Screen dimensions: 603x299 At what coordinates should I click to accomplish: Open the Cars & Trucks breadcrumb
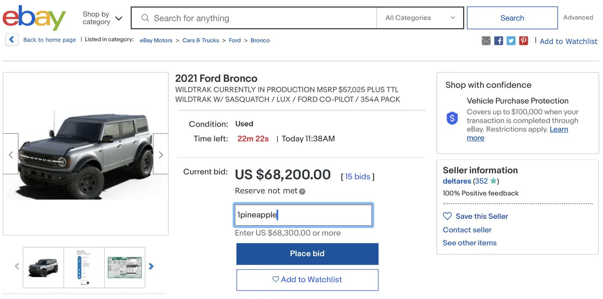point(201,40)
